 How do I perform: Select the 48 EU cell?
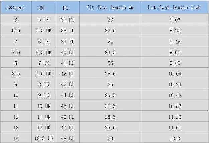(68, 138)
